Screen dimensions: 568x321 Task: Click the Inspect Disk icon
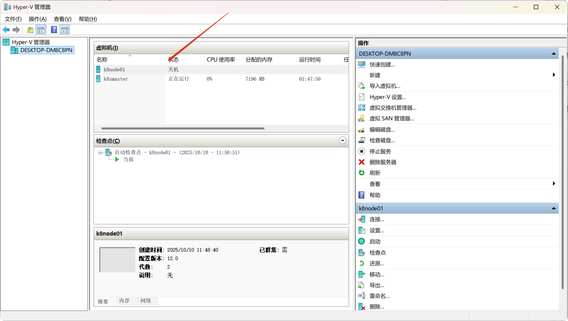(362, 140)
